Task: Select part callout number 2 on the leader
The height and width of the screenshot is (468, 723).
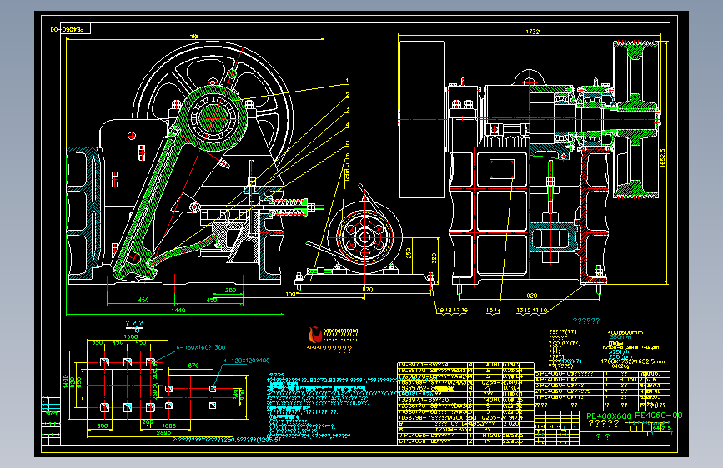Action: (347, 96)
